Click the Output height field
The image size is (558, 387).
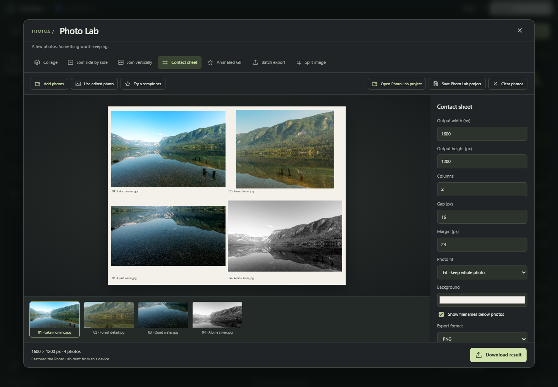pyautogui.click(x=482, y=161)
